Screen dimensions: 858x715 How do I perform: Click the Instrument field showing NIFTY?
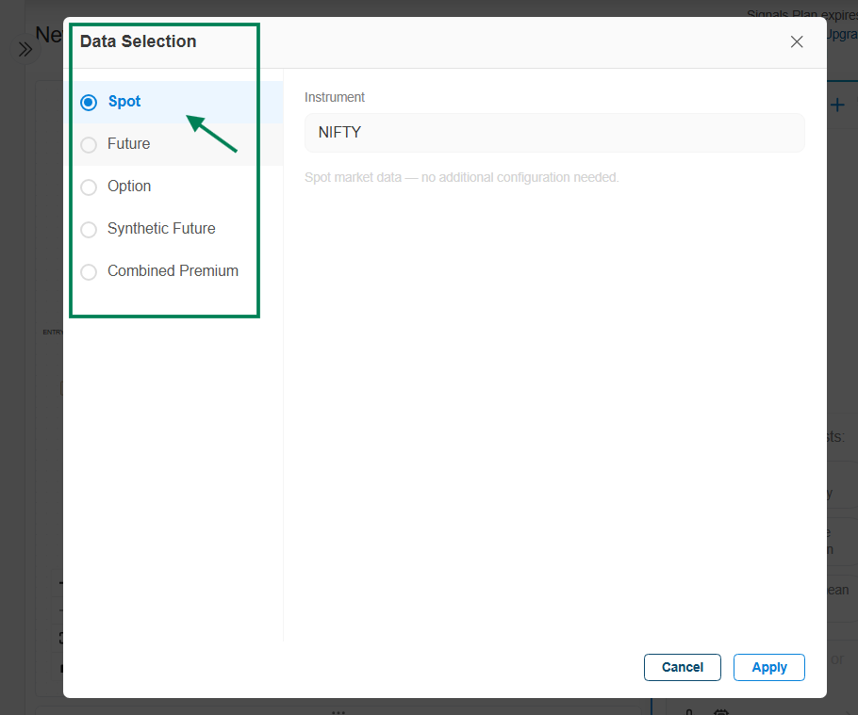pos(554,133)
